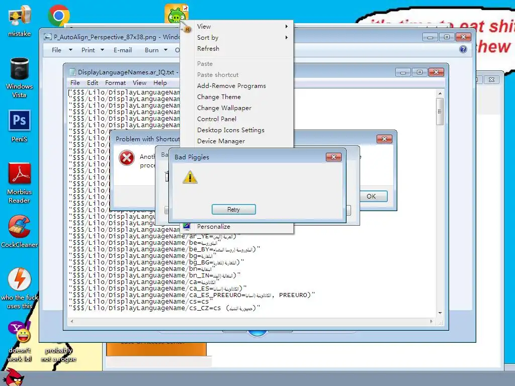This screenshot has height=386, width=515.
Task: Click the Photo Viewer title bar icon
Action: point(48,37)
